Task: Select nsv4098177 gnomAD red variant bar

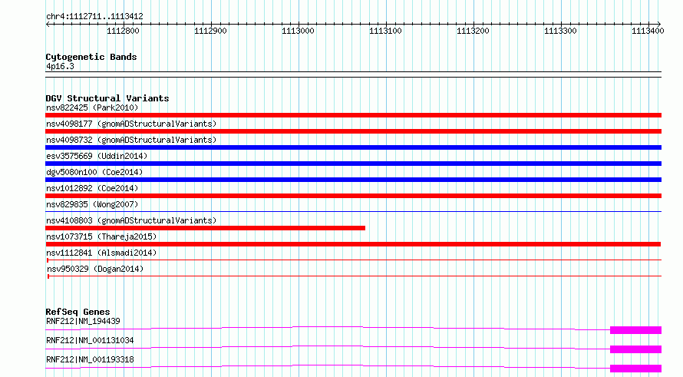Action: [x=353, y=131]
